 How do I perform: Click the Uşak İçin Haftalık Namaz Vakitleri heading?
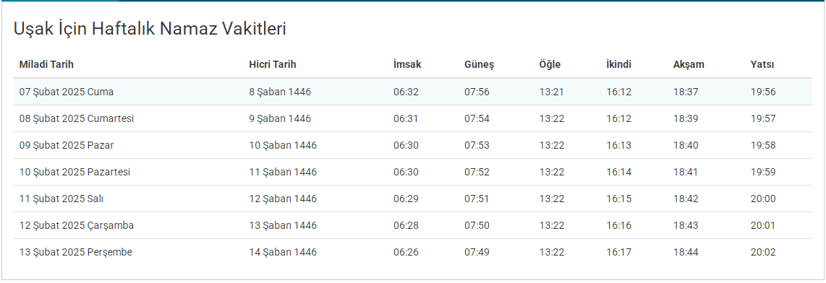150,29
